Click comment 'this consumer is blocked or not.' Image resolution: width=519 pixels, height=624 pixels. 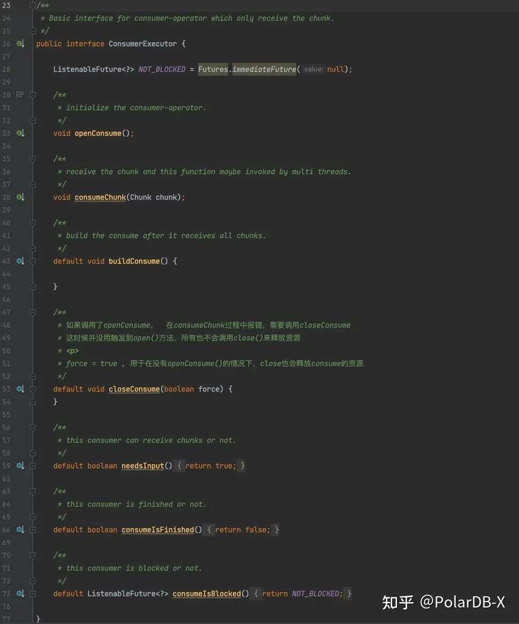pos(134,568)
